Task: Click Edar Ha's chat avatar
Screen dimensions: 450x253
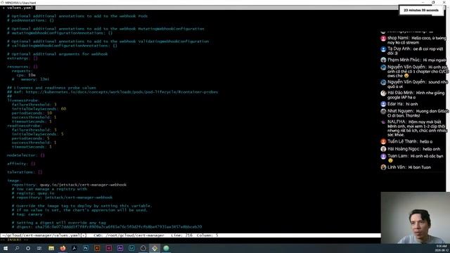Action: point(383,104)
